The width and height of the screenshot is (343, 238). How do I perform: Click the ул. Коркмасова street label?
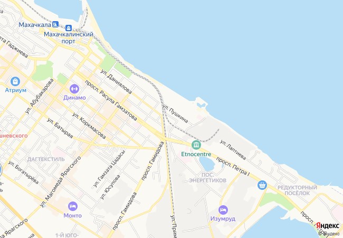pyautogui.click(x=89, y=126)
